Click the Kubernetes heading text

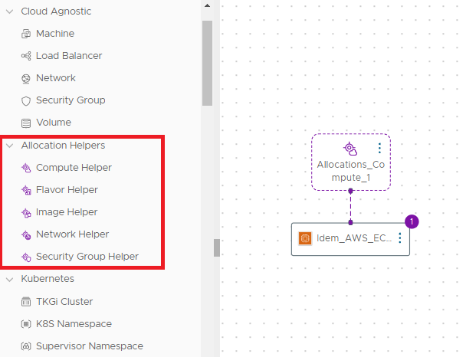48,279
